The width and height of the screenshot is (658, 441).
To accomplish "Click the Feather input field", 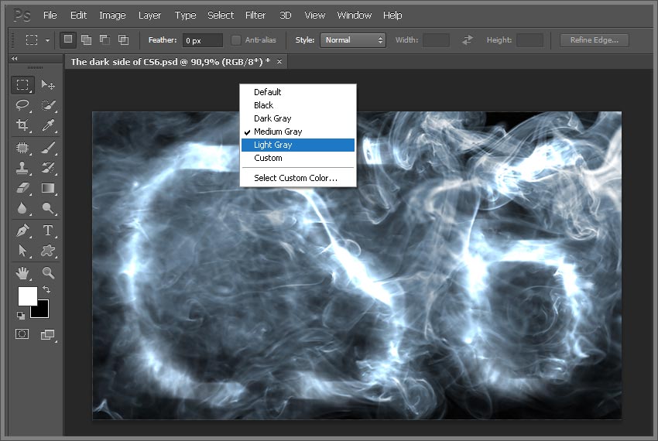I will pos(203,40).
